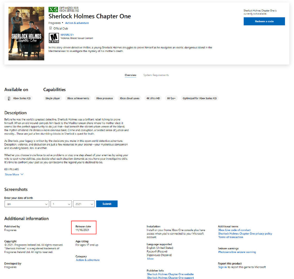Click the 'currently not available' notice text
294x279 pixels.
click(260, 12)
